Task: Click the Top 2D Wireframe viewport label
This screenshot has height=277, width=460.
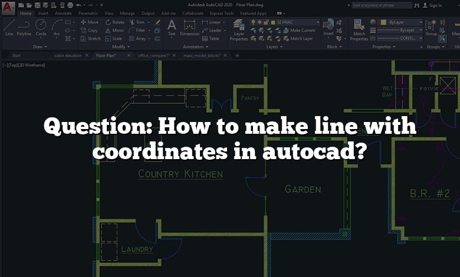Action: tap(24, 65)
